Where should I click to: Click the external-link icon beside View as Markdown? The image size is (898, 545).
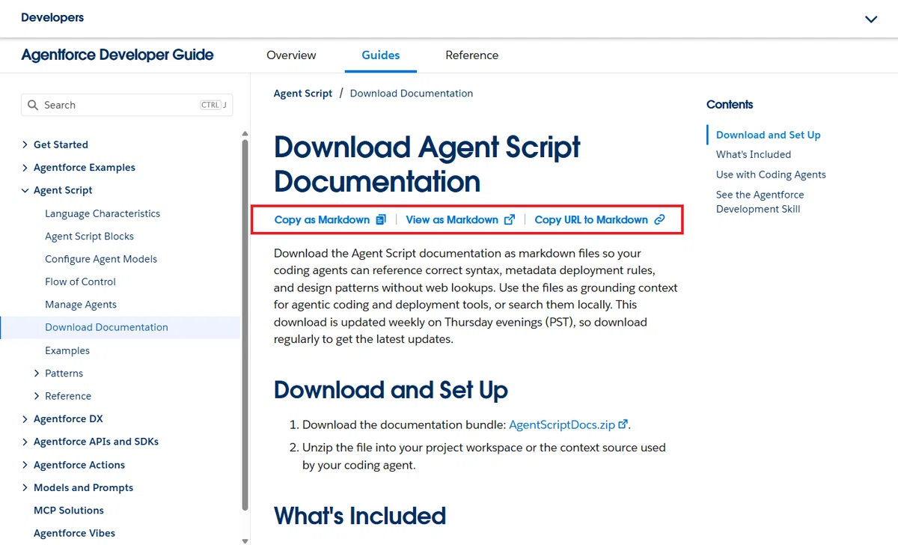click(x=510, y=220)
